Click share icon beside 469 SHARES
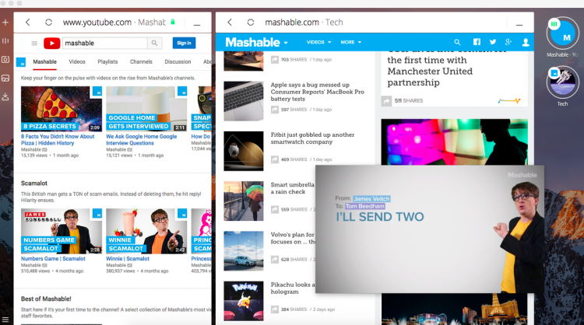The height and width of the screenshot is (325, 584). click(275, 159)
